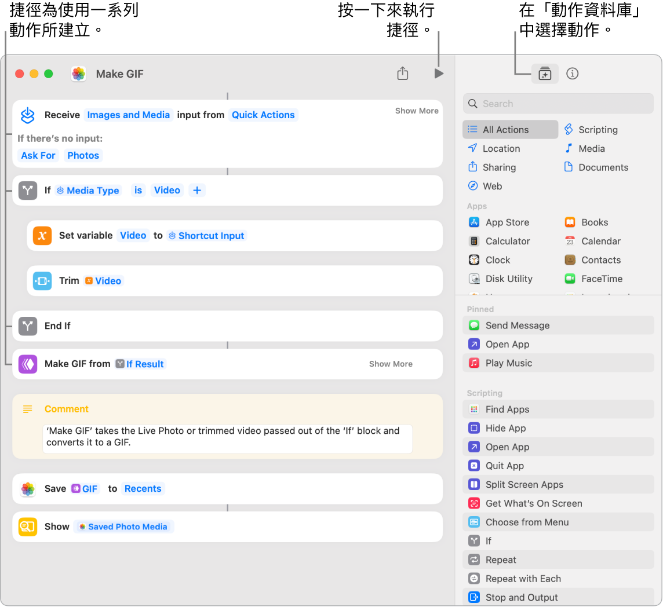Change the Media Type condition operator

point(138,190)
